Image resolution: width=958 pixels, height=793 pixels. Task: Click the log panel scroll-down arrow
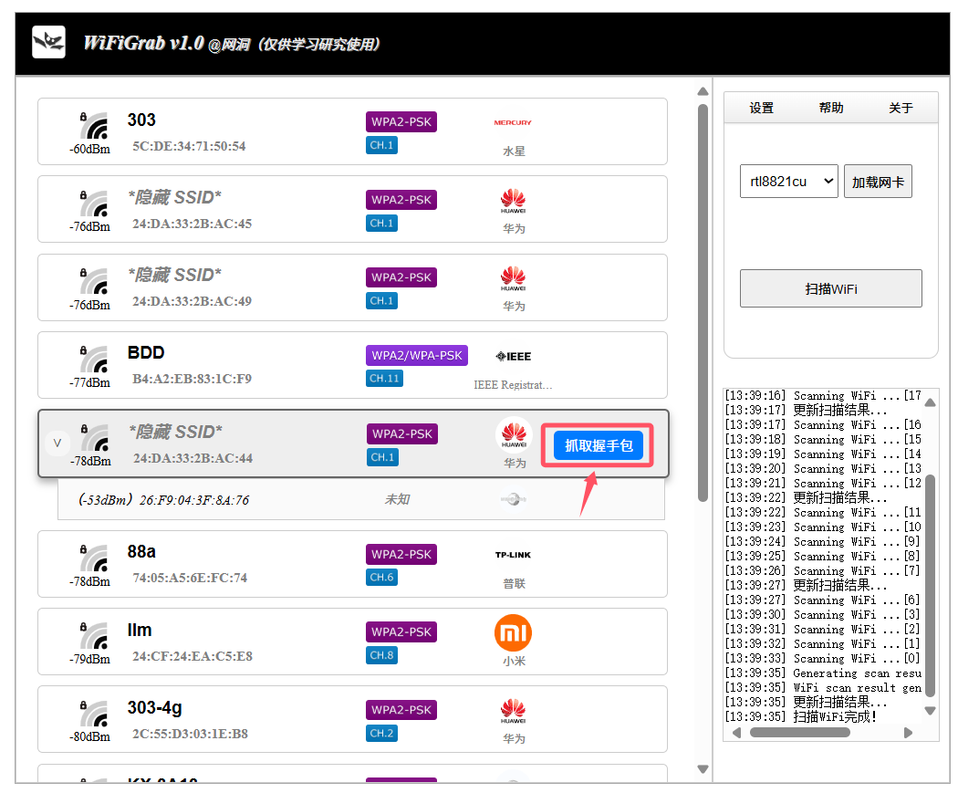(930, 711)
